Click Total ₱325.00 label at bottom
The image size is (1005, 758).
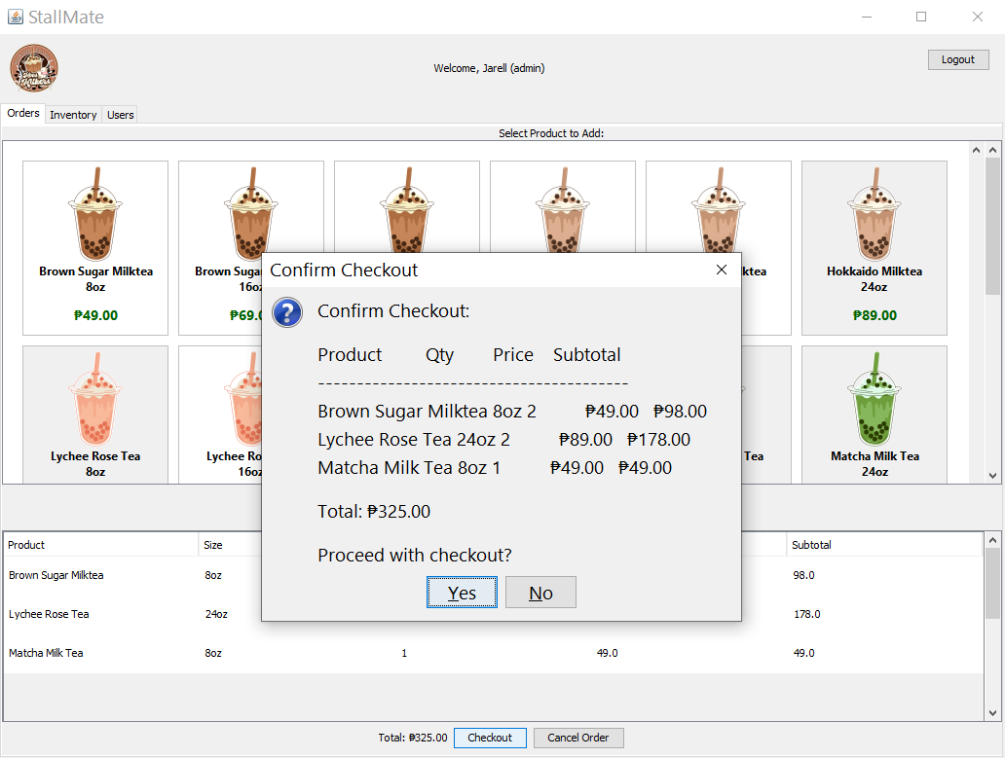[413, 738]
